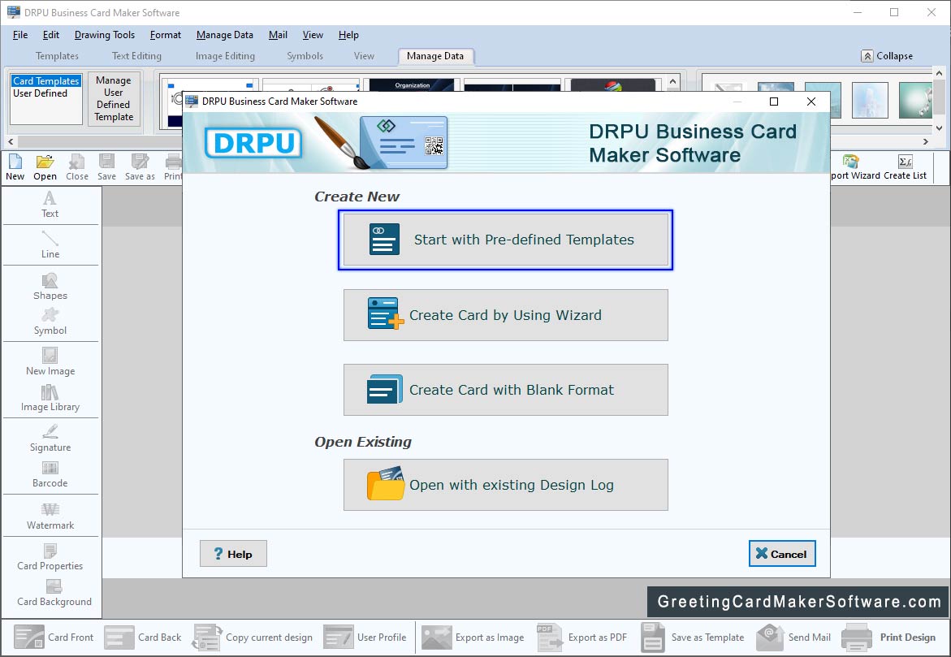Click Manage User Defined Template
The width and height of the screenshot is (951, 657).
tap(114, 98)
